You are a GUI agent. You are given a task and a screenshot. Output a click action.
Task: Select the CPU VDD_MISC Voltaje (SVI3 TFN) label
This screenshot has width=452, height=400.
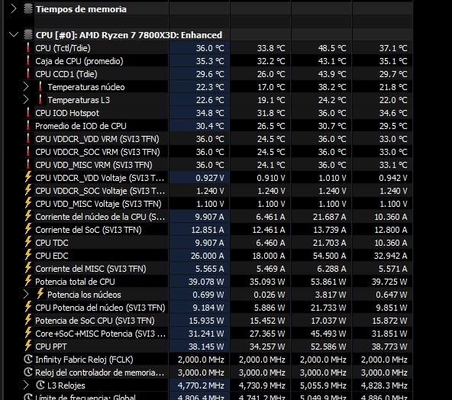98,204
